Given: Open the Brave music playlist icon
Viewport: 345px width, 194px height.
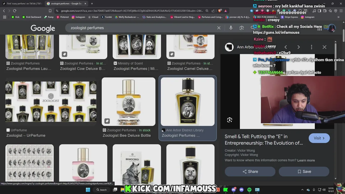Looking at the screenshot, I should tap(314, 11).
